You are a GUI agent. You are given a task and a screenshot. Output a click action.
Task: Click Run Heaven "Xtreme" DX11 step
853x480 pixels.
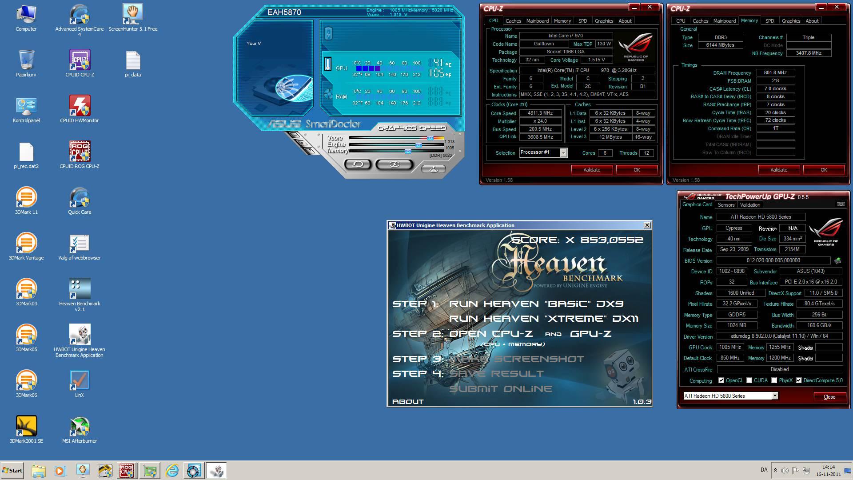544,319
